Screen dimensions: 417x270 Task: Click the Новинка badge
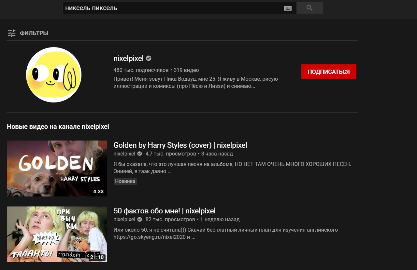point(125,181)
